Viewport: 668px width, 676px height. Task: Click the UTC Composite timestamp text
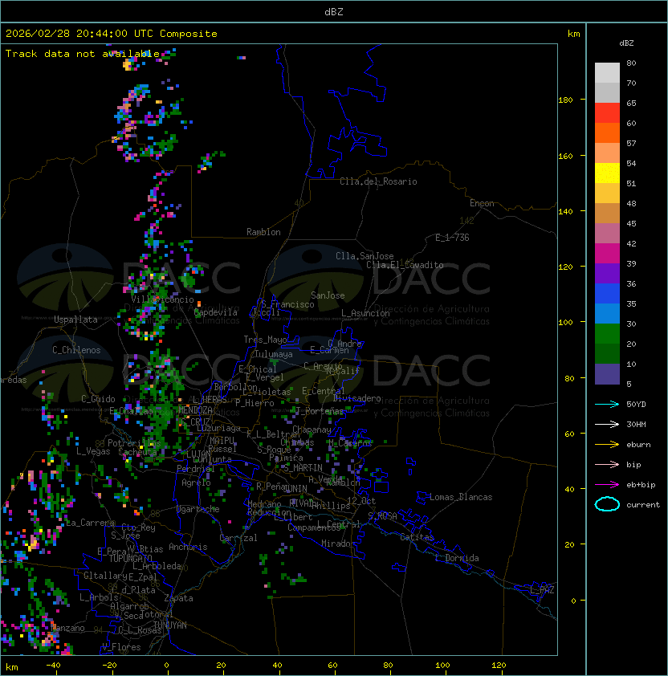click(112, 34)
